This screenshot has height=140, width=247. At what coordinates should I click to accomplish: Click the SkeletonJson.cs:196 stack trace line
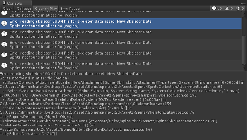pos(98,96)
